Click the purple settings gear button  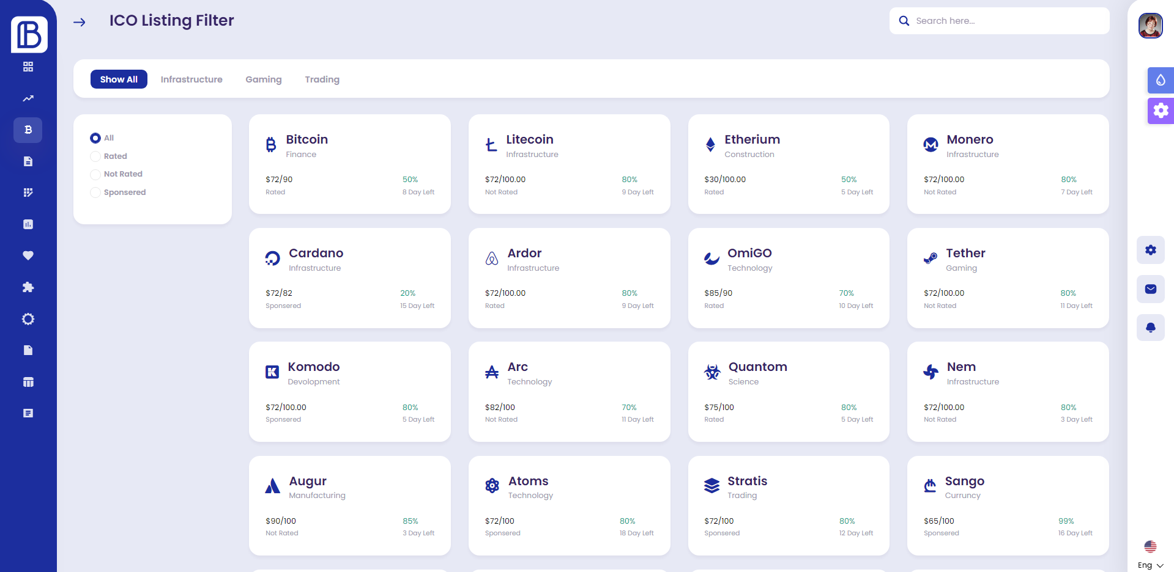coord(1161,111)
